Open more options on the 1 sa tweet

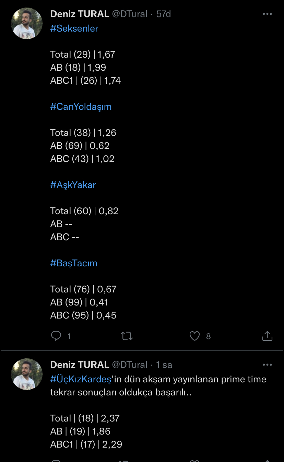tap(267, 365)
